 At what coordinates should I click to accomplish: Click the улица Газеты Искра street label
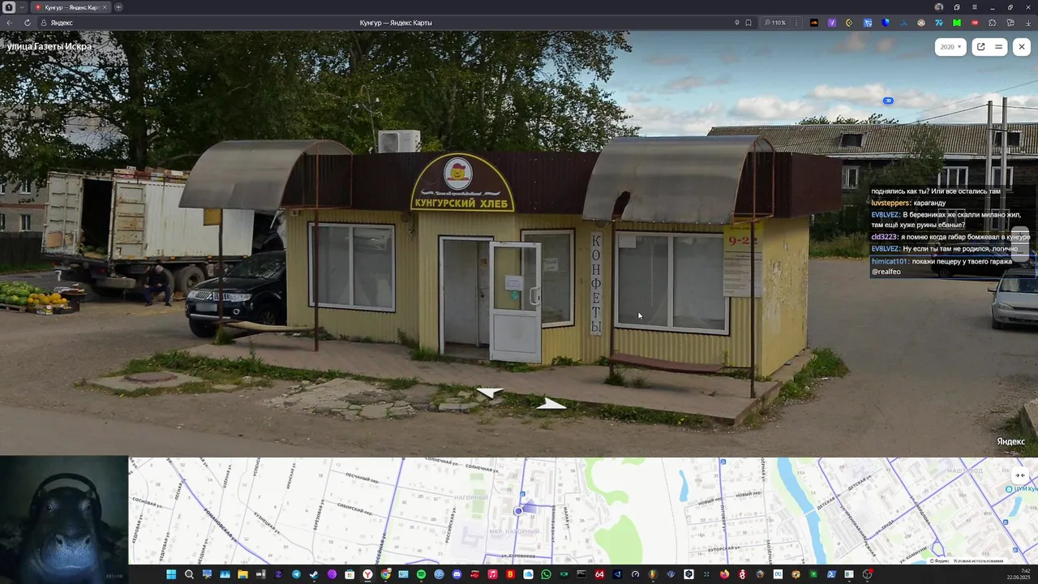[x=49, y=46]
